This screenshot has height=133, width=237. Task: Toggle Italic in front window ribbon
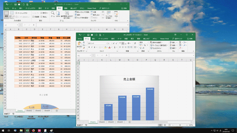92,47
